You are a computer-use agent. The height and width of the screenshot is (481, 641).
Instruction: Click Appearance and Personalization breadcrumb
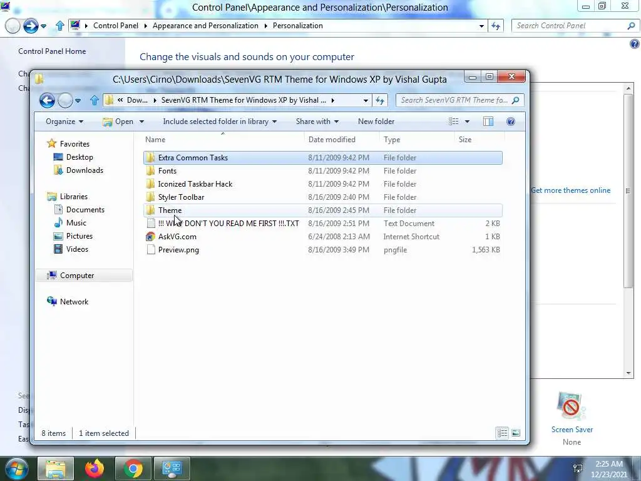point(205,26)
